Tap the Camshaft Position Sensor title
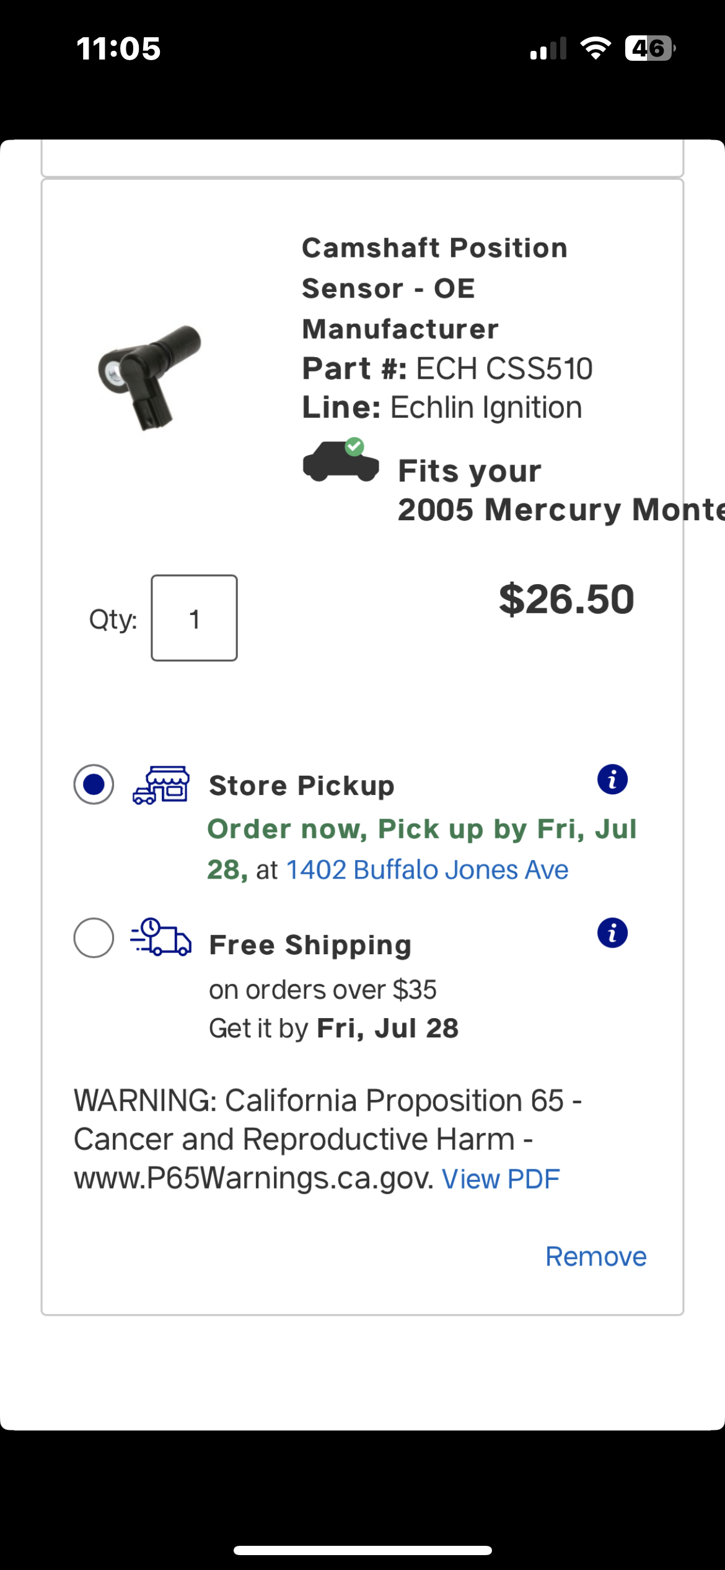 coord(434,288)
